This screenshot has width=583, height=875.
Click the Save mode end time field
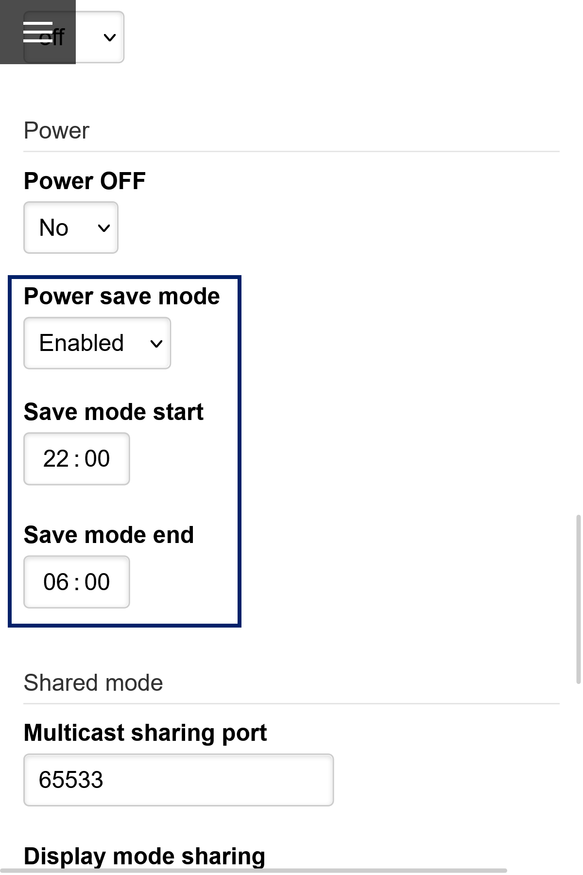click(x=76, y=581)
